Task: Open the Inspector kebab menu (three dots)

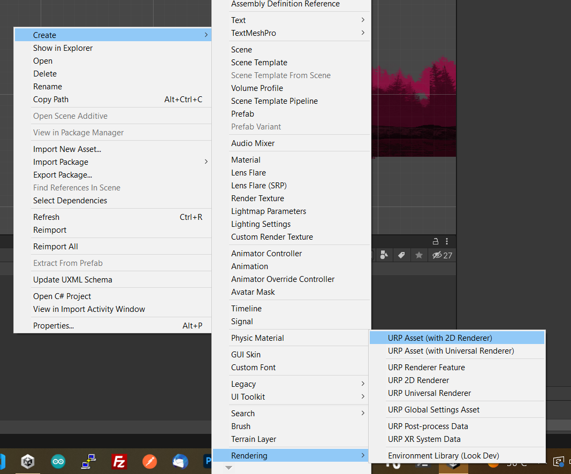Action: tap(447, 241)
